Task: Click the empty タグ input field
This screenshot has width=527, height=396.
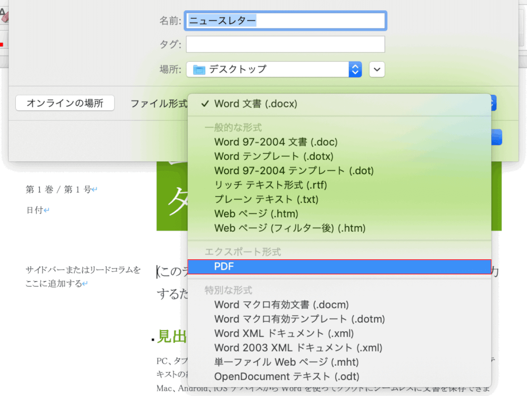Action: coord(285,44)
